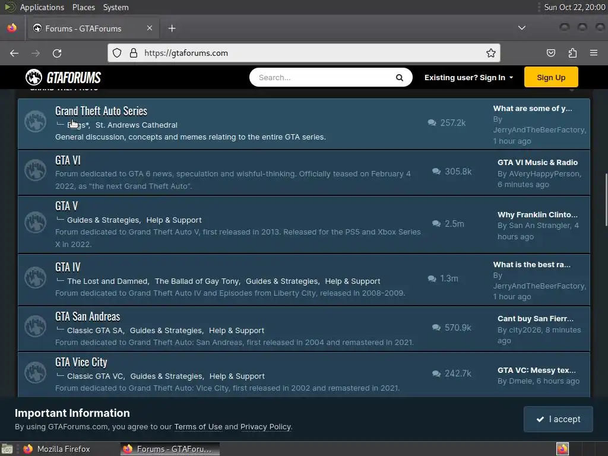Click the comments icon beside 2.5m
The width and height of the screenshot is (608, 456).
[436, 224]
